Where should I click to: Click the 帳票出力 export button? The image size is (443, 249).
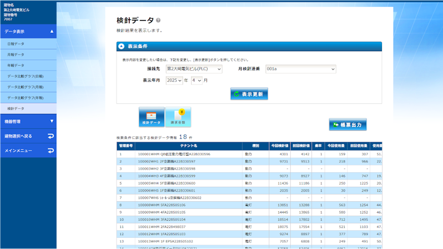click(x=348, y=124)
